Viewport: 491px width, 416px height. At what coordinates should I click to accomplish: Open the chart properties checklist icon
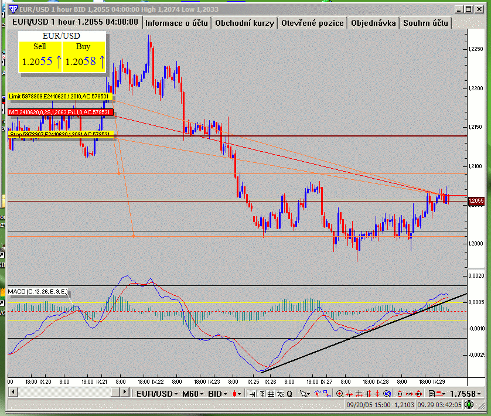pyautogui.click(x=432, y=394)
